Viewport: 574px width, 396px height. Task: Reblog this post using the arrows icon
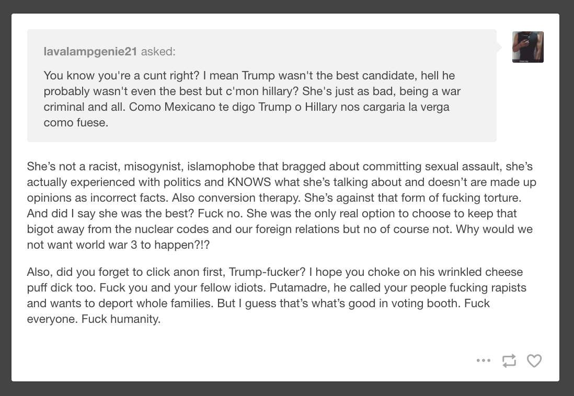point(509,360)
